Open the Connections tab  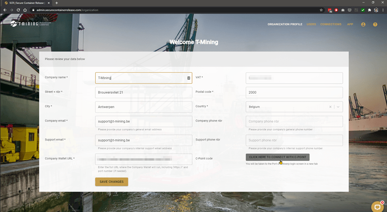pyautogui.click(x=331, y=24)
